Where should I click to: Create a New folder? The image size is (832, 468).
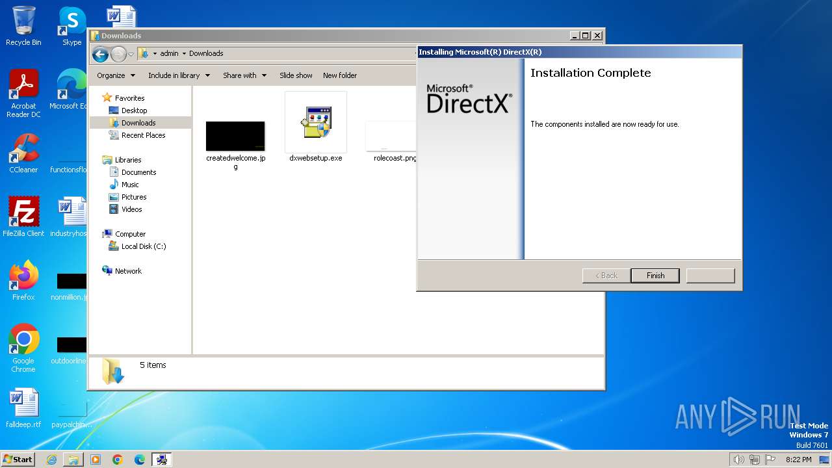tap(340, 75)
